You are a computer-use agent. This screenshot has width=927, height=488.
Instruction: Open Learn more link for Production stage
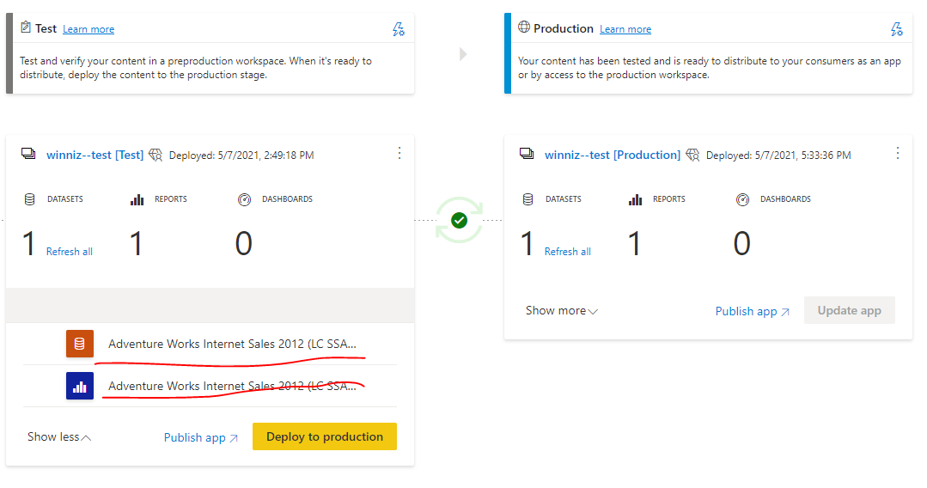[x=625, y=29]
